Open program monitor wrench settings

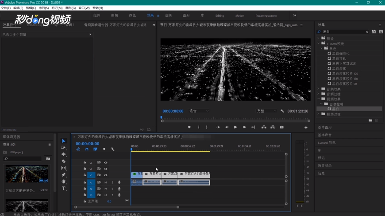tap(282, 111)
